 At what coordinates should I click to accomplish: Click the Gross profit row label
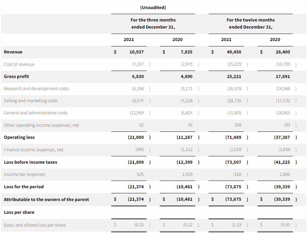tap(17, 76)
